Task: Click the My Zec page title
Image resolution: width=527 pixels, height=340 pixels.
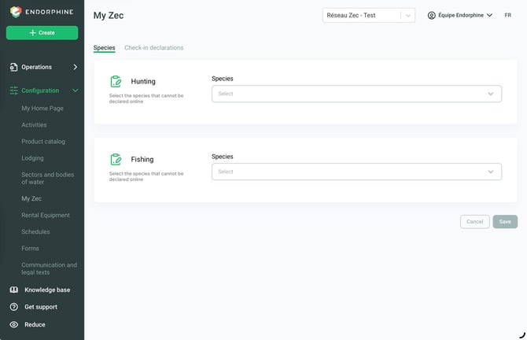Action: tap(109, 16)
